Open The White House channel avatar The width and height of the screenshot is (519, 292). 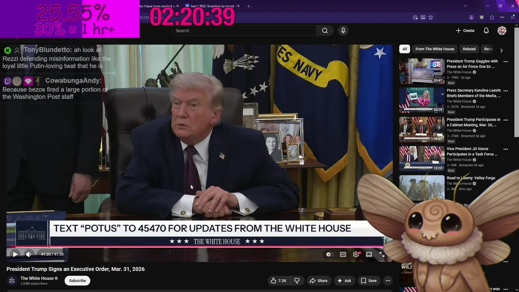12,281
